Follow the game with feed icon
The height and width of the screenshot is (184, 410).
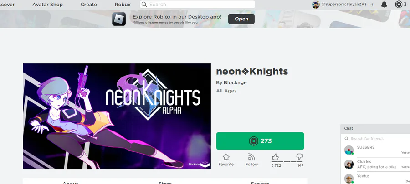point(251,157)
